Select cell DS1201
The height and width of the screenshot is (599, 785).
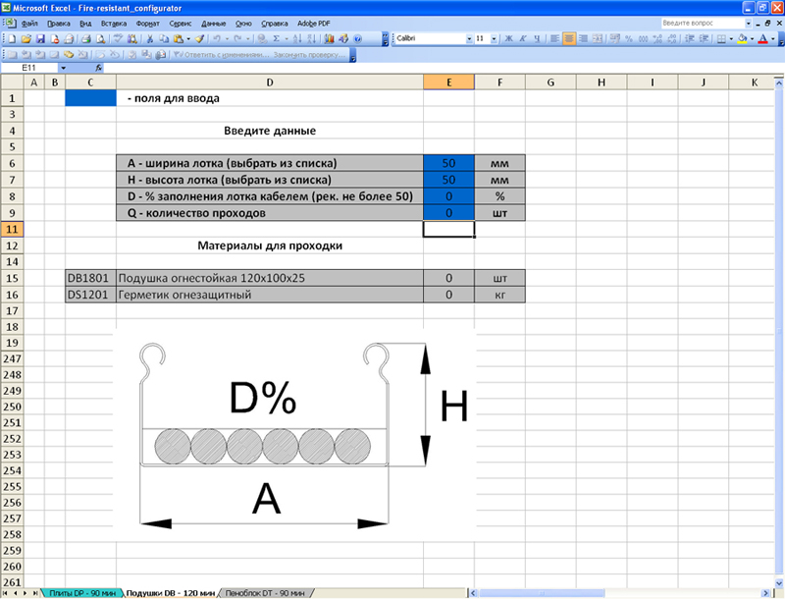[x=90, y=295]
